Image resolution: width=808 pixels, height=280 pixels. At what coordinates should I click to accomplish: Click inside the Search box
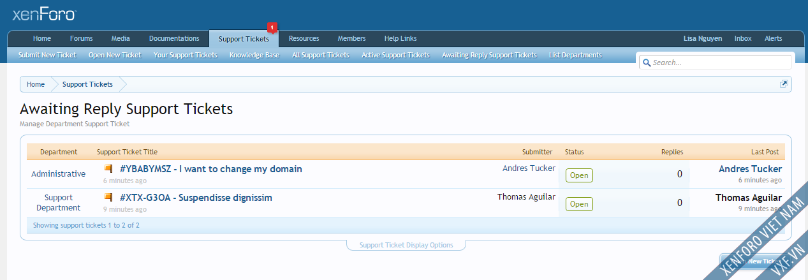714,63
